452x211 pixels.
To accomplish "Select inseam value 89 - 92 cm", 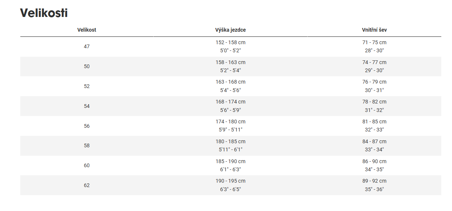I will tap(374, 181).
